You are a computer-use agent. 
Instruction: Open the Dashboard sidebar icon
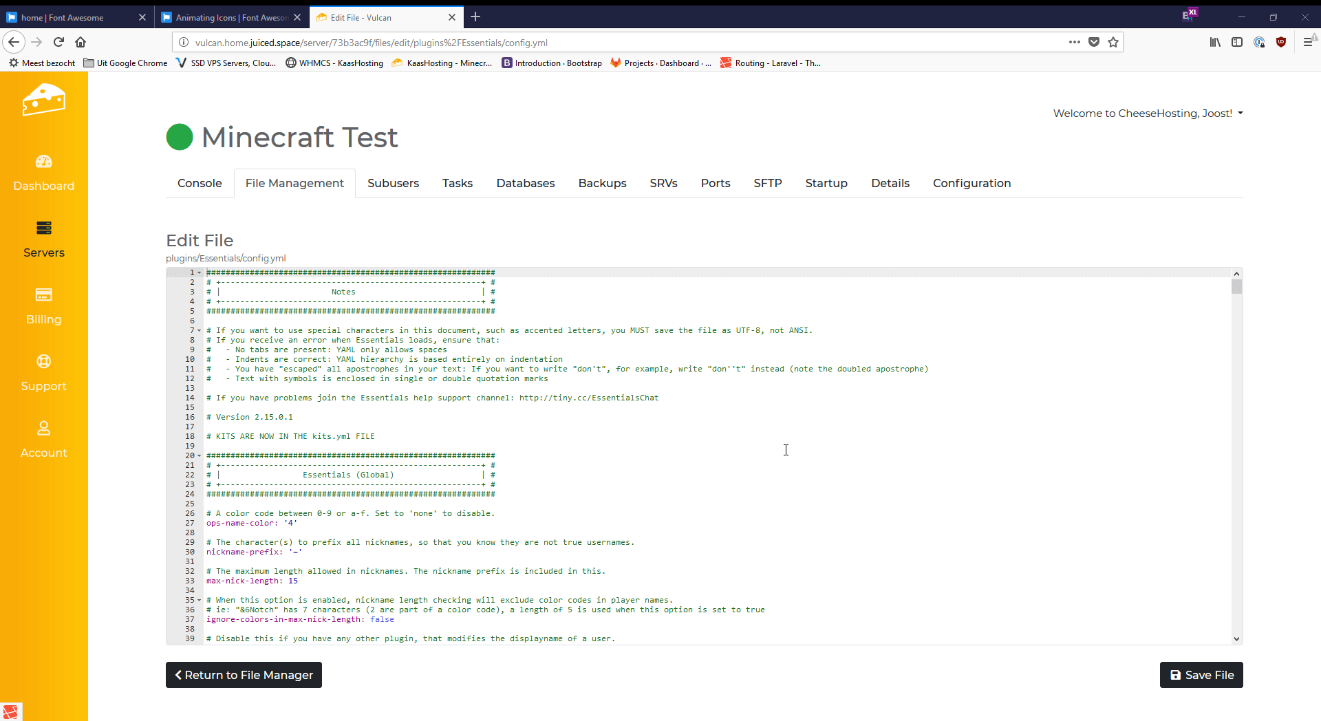tap(43, 162)
